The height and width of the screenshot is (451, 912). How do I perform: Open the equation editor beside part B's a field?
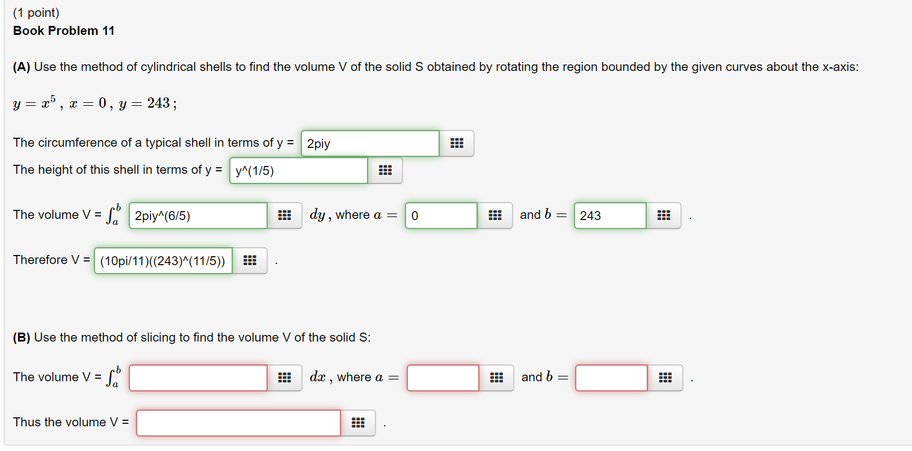click(x=495, y=378)
